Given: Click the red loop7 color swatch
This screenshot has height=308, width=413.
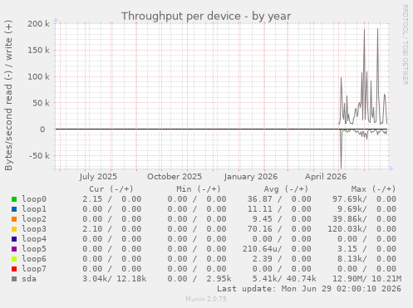Looking at the screenshot, I should pyautogui.click(x=14, y=269).
